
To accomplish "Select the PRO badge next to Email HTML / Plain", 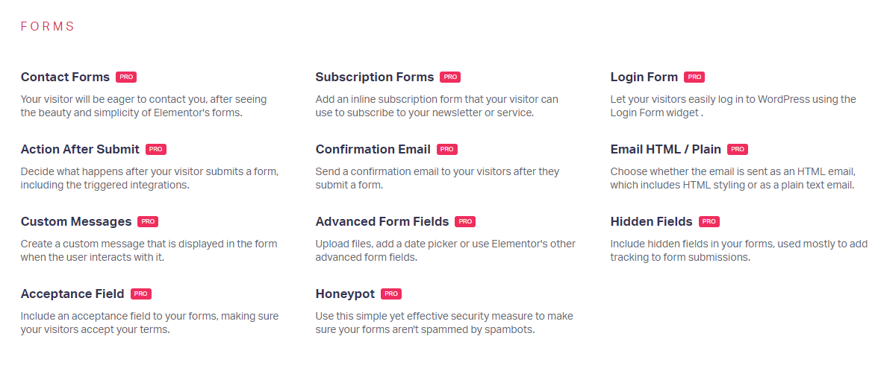I will coord(738,149).
